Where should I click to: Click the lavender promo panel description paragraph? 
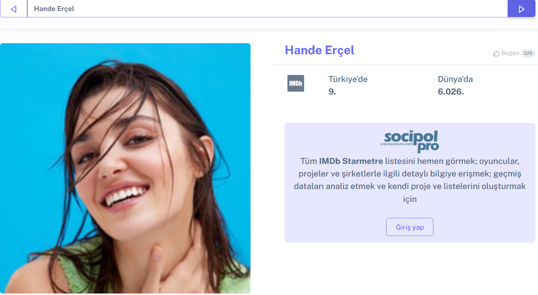coord(410,180)
